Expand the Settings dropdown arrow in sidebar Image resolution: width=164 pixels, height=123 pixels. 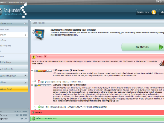(25, 82)
